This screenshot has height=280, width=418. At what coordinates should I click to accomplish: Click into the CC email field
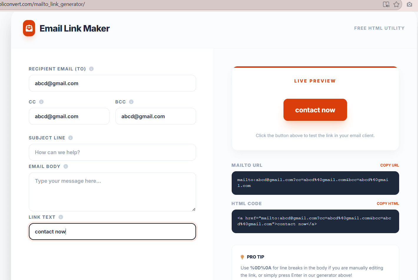coord(69,116)
